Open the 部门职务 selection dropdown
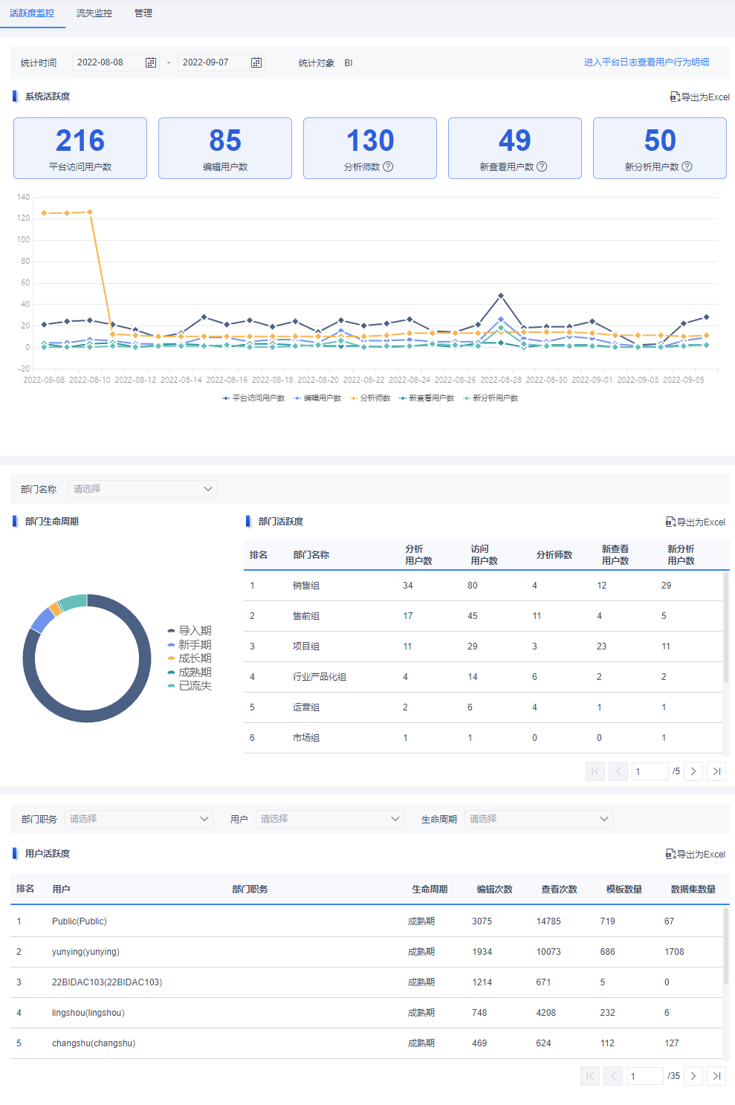 pos(139,819)
